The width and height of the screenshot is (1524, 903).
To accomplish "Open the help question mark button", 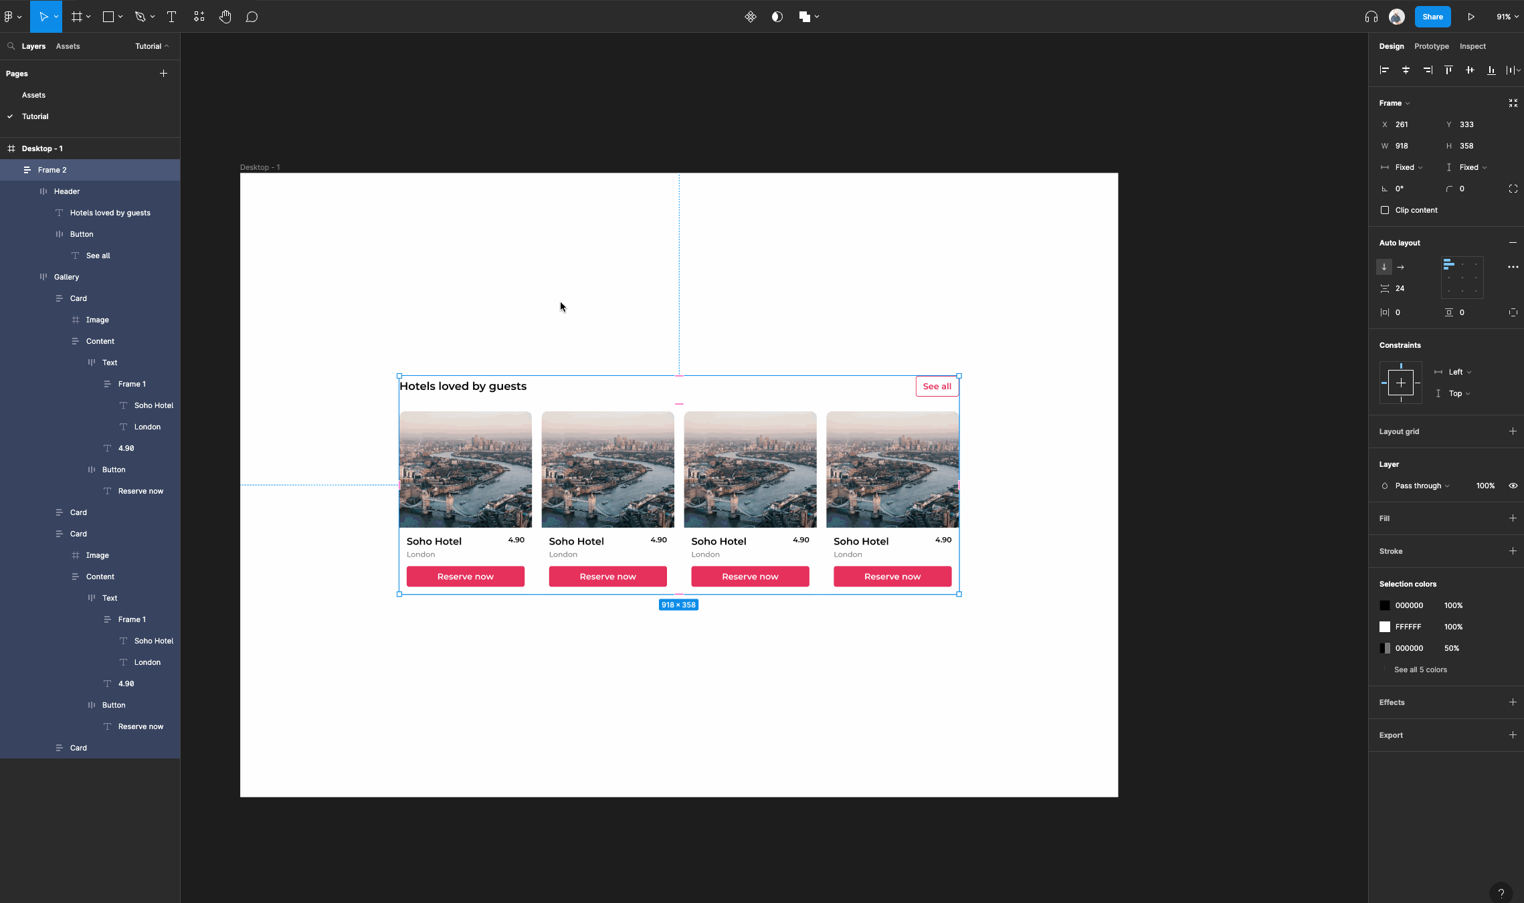I will click(x=1501, y=893).
